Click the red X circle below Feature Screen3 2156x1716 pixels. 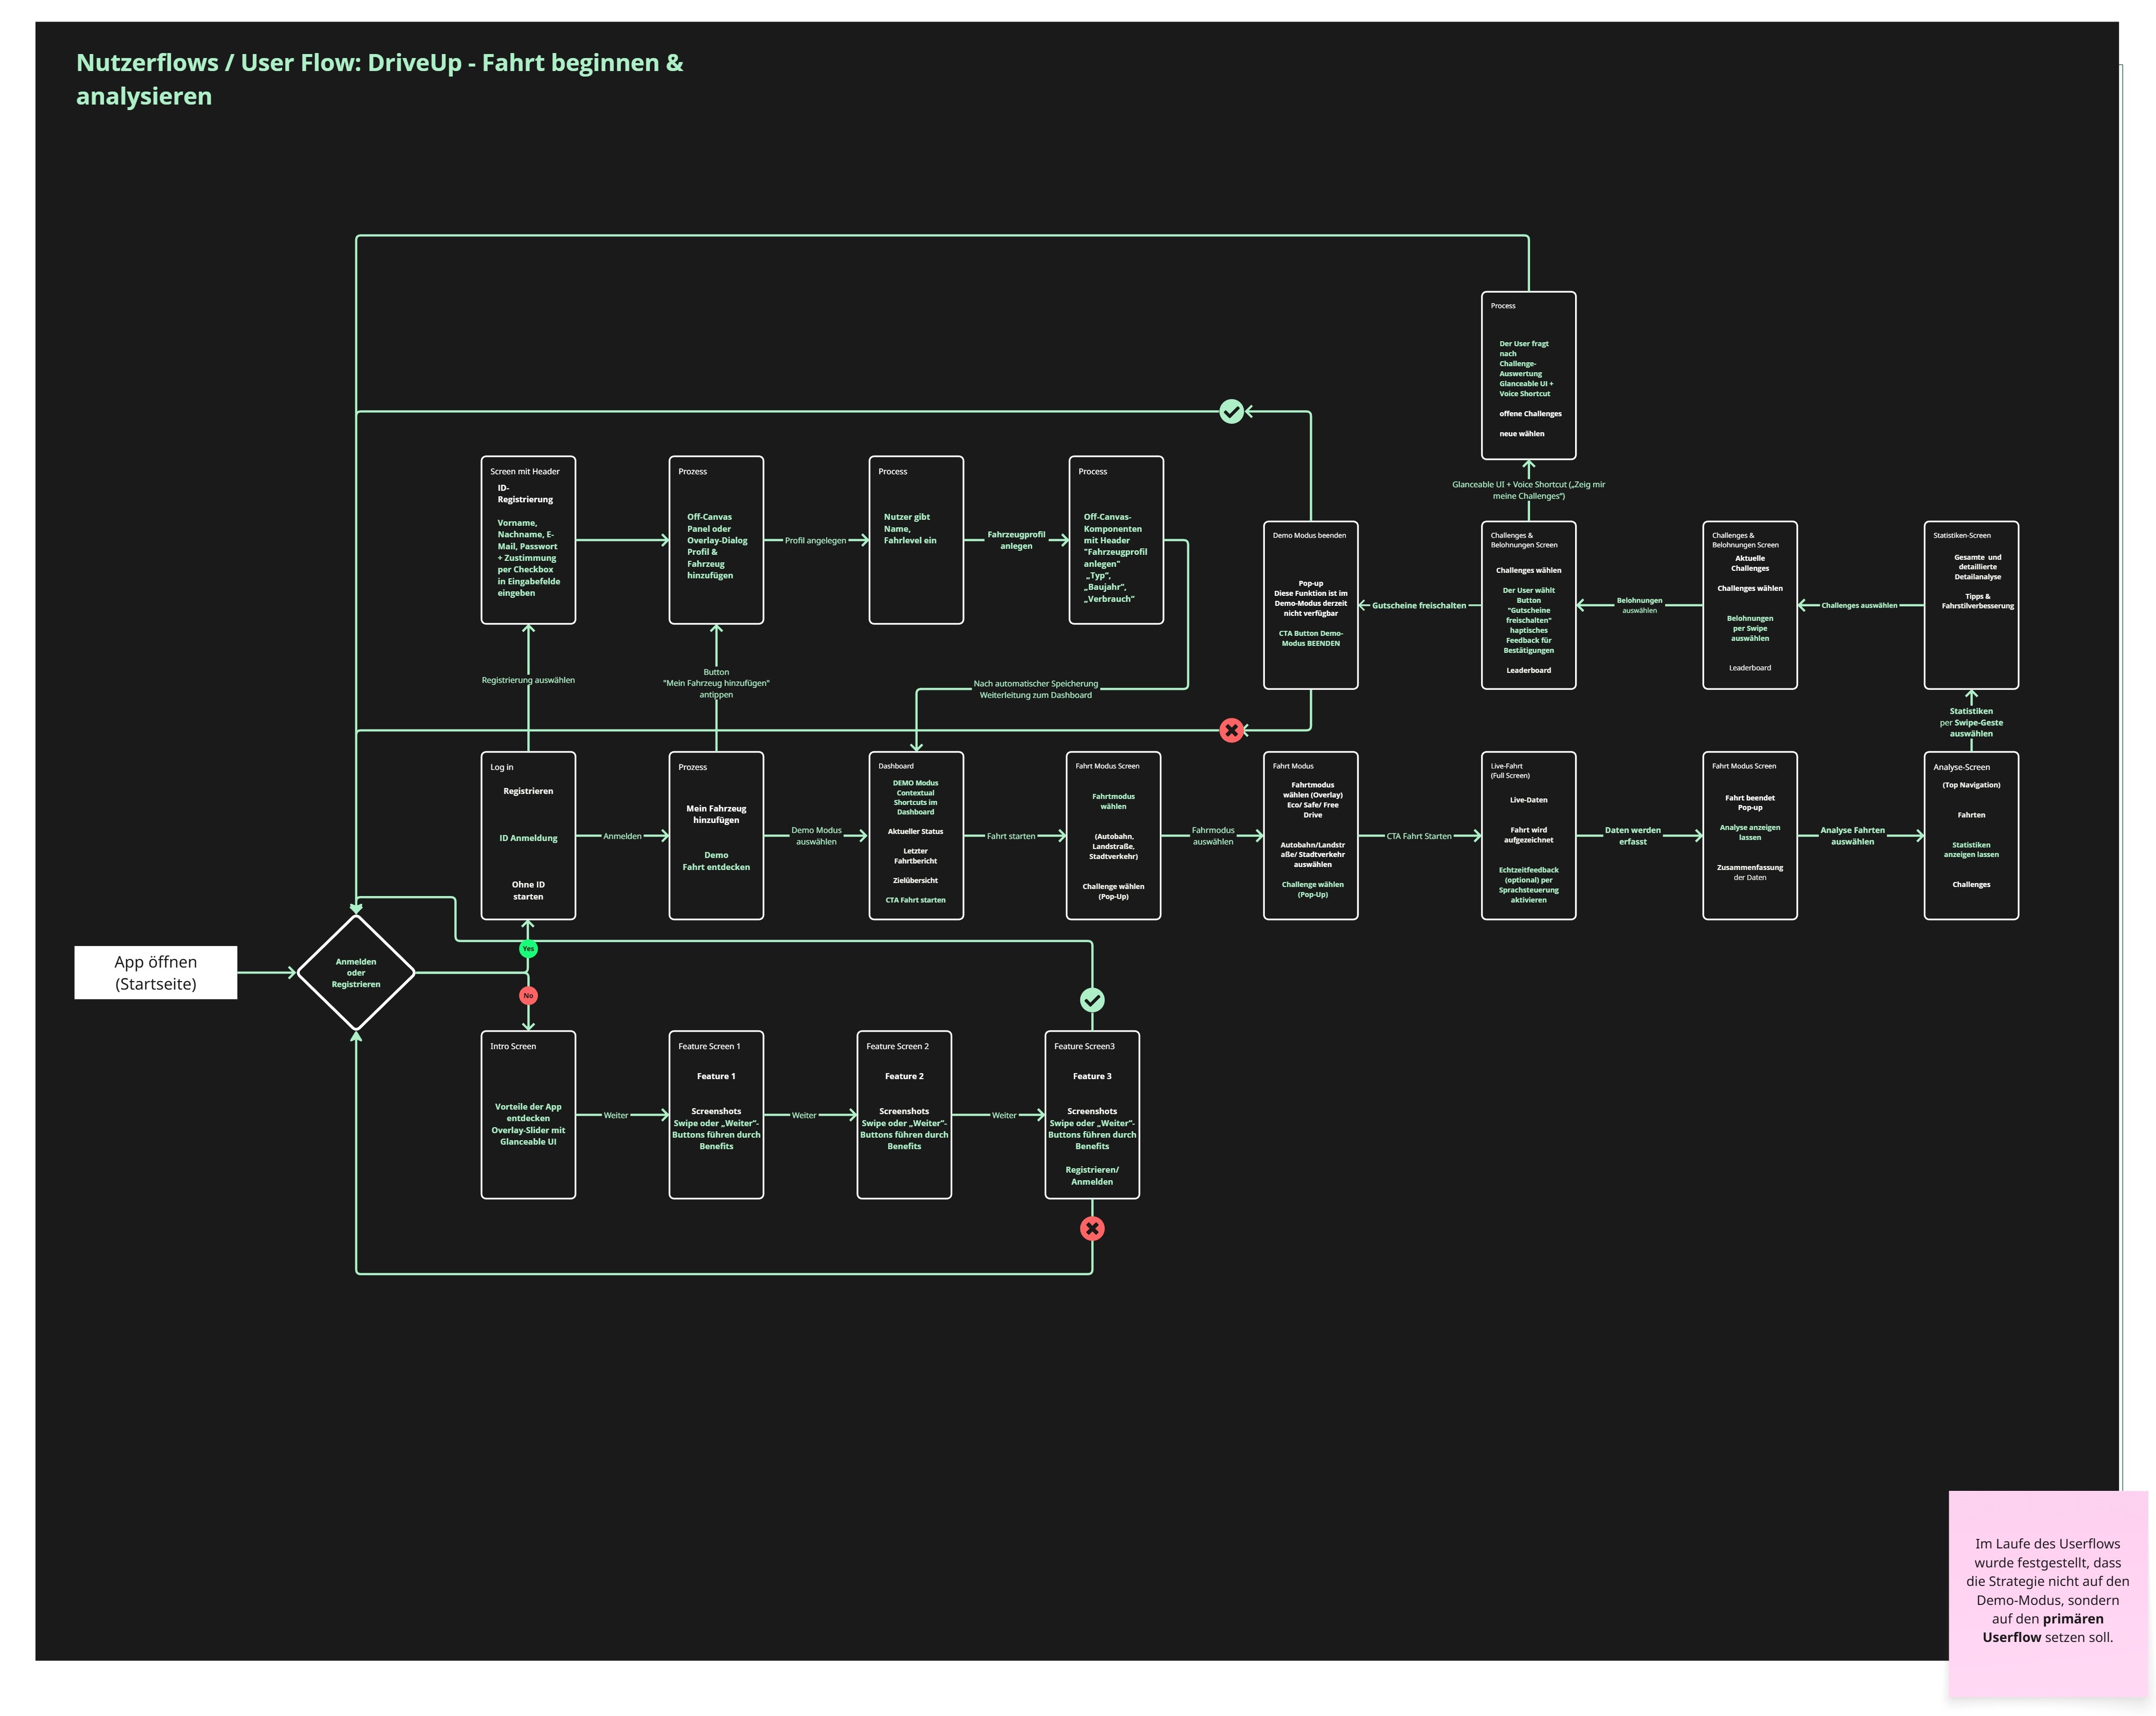[x=1092, y=1229]
